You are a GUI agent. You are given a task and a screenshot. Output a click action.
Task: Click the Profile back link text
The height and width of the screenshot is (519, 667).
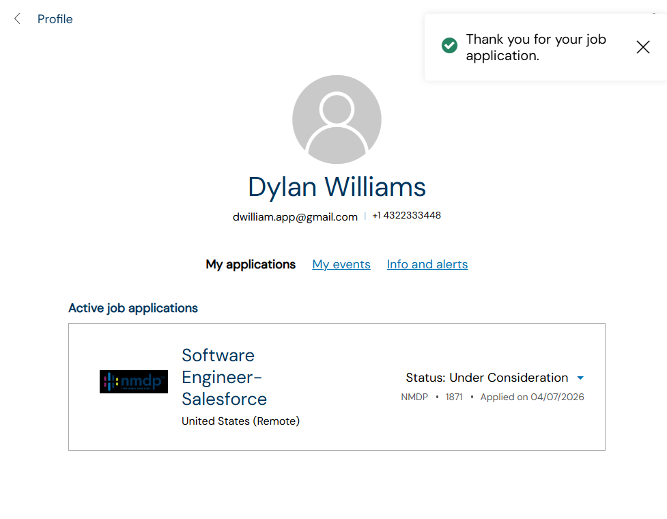tap(55, 19)
